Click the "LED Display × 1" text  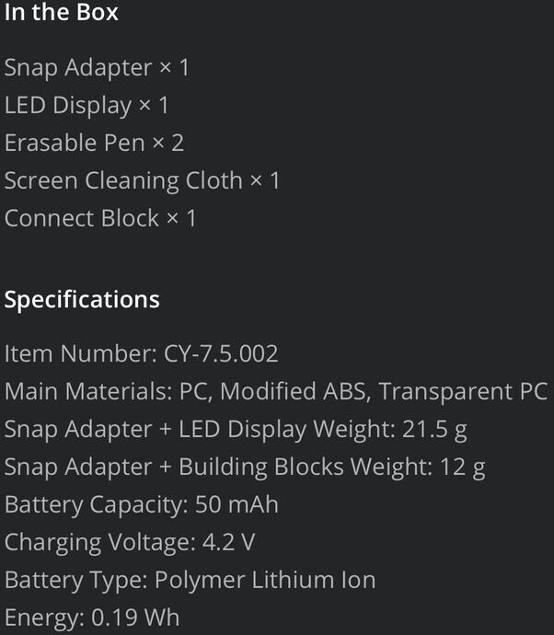[x=87, y=106]
